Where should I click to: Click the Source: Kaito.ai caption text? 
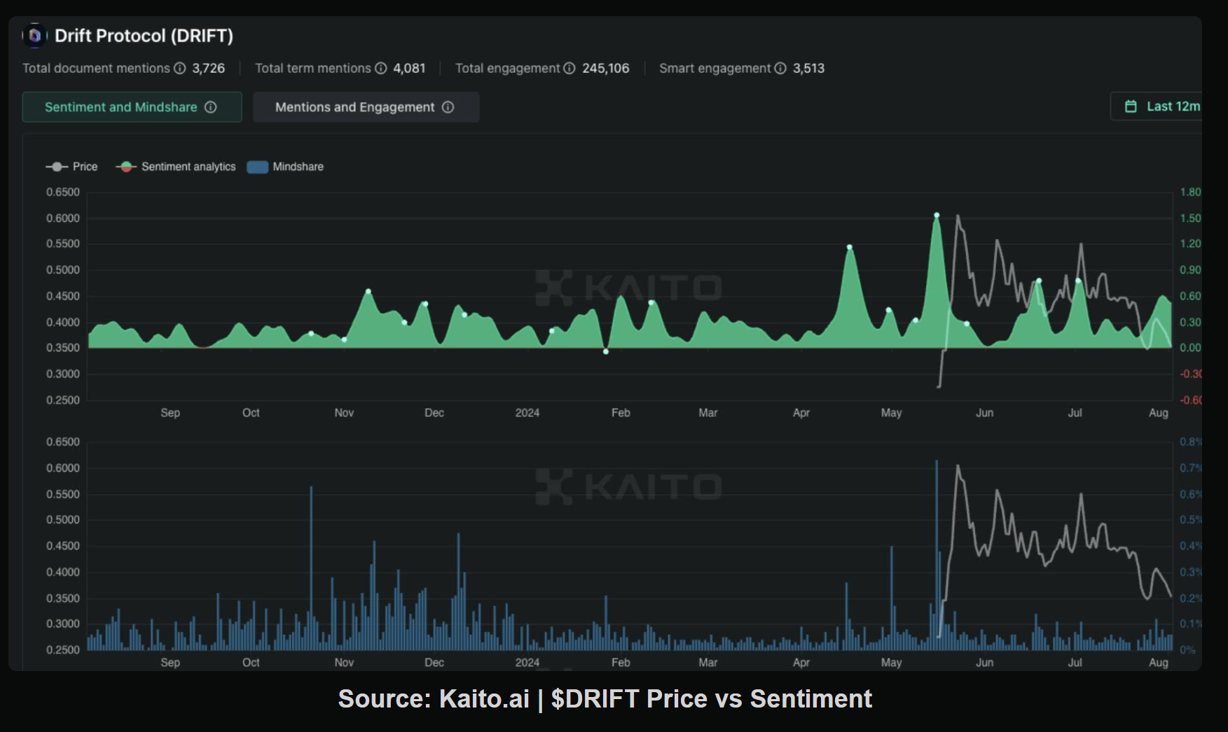pos(605,698)
